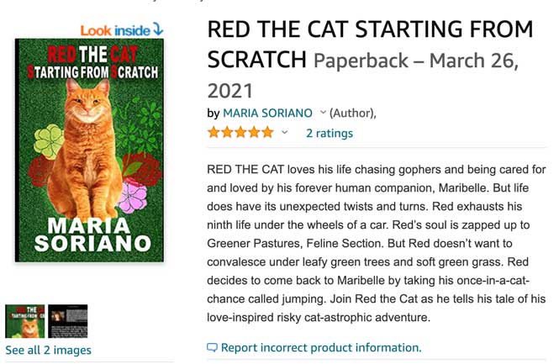Click the RED THE CAT cover title text
The height and width of the screenshot is (364, 559).
pyautogui.click(x=92, y=55)
